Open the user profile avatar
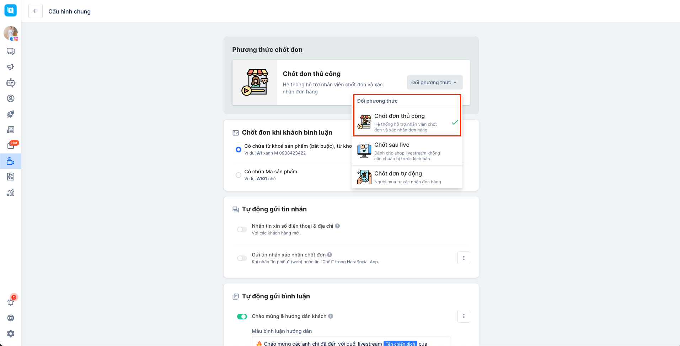 pyautogui.click(x=11, y=33)
